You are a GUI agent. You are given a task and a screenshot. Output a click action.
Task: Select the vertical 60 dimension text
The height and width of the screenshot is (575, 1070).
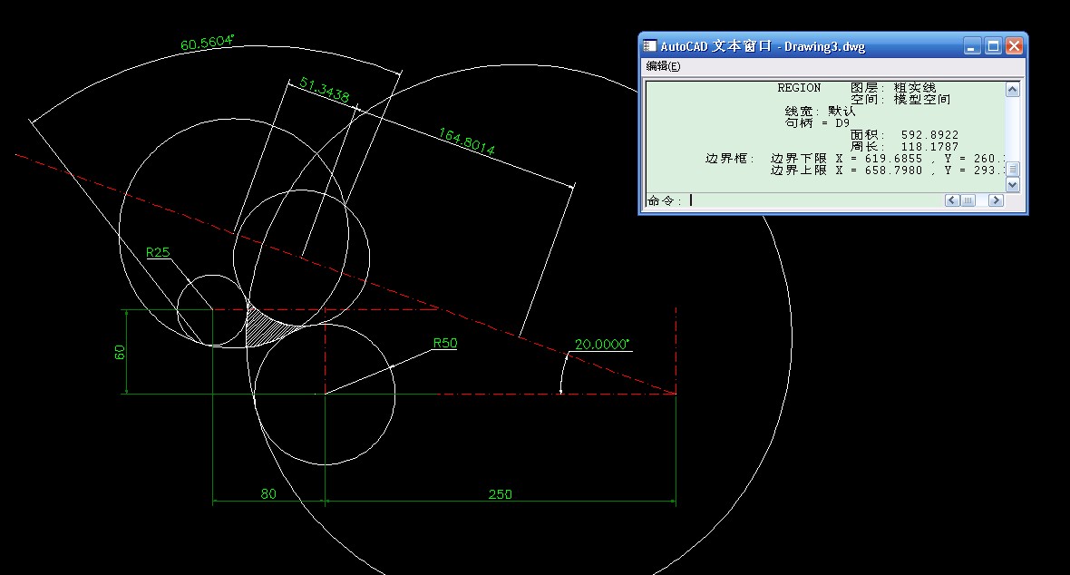(120, 353)
